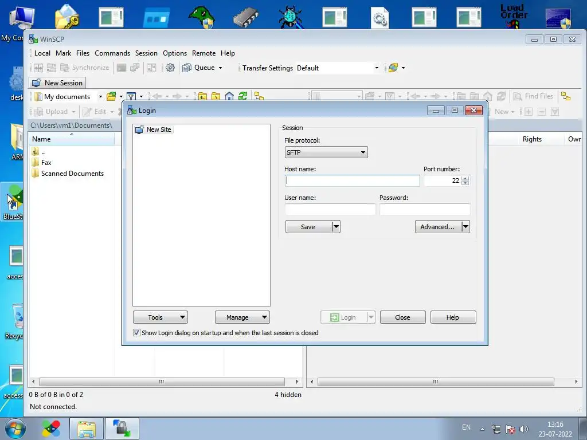Viewport: 587px width, 440px height.
Task: Click the Synchronize toolbar button
Action: point(85,68)
